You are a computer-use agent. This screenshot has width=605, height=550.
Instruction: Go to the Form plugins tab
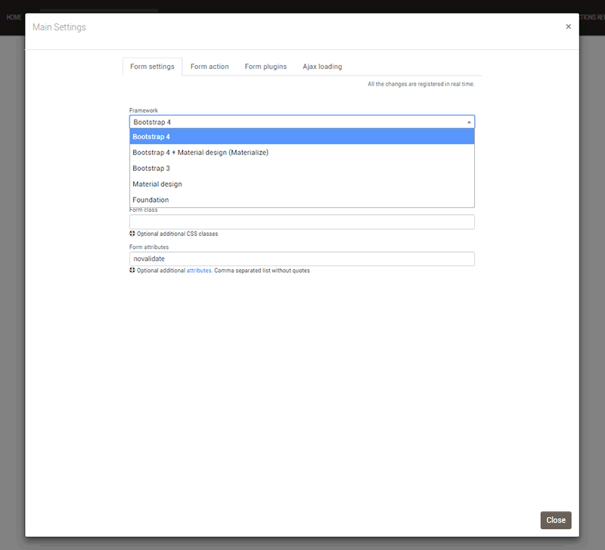point(265,67)
